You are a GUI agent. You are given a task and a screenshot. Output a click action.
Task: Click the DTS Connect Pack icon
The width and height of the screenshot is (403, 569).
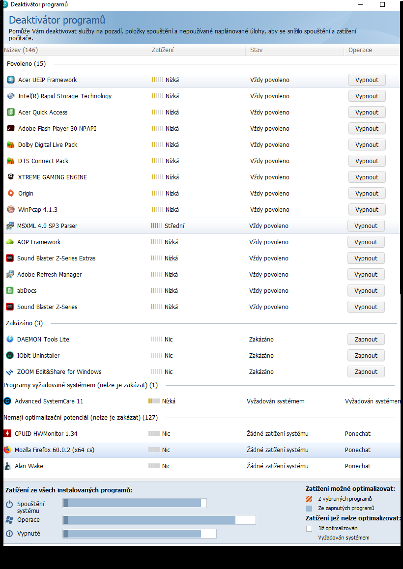click(x=11, y=161)
